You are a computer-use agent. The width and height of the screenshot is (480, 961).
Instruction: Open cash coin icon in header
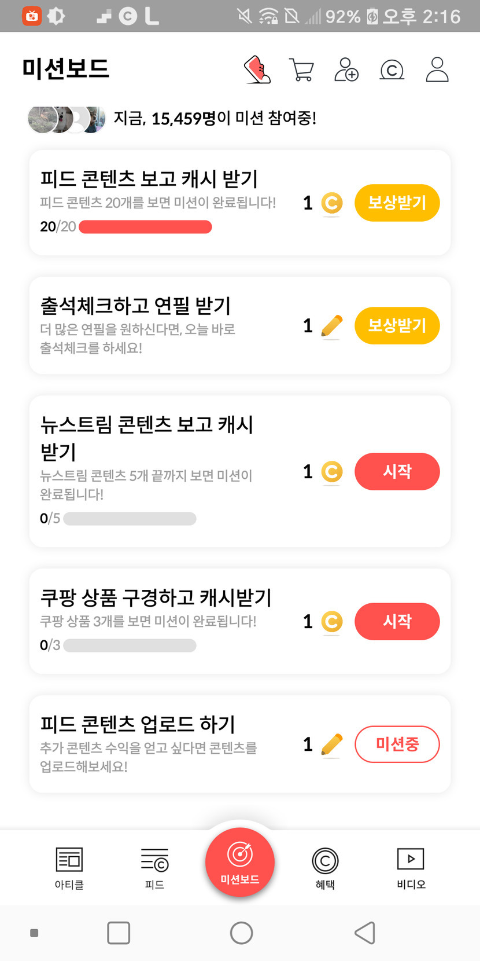[x=392, y=70]
